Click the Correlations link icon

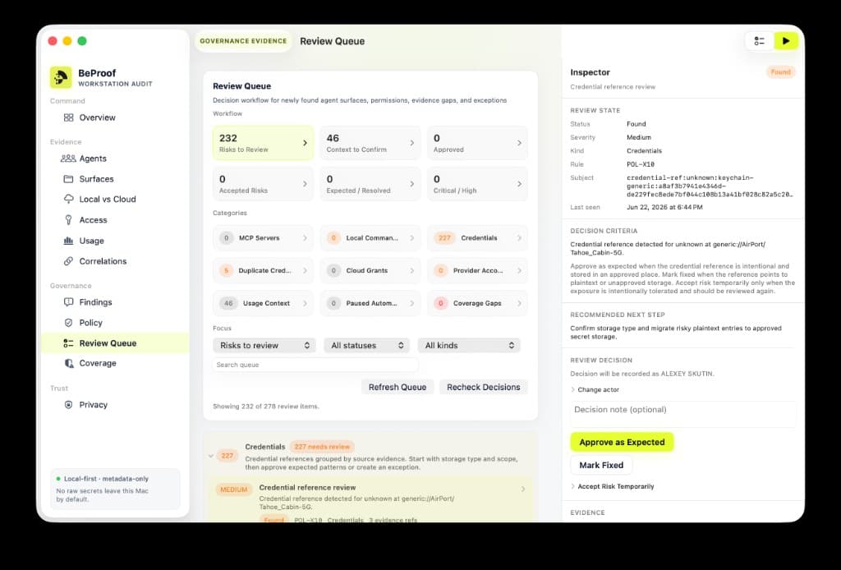pyautogui.click(x=69, y=261)
